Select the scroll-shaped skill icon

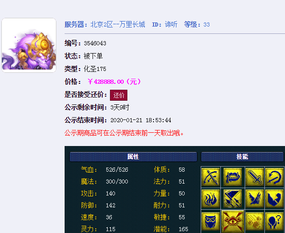click(233, 177)
